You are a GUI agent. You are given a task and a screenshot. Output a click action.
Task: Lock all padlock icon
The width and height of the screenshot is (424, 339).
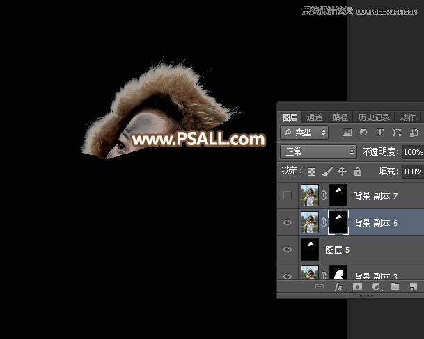[x=358, y=172]
